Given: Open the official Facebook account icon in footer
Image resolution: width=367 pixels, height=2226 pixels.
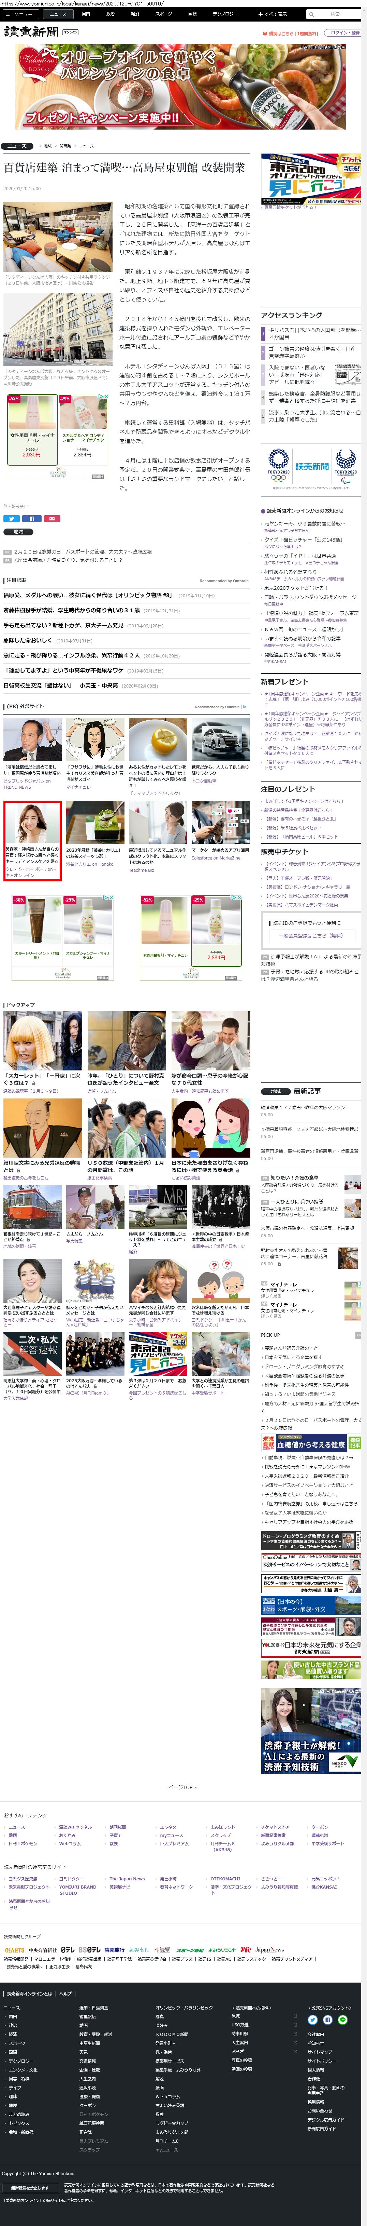Looking at the screenshot, I should click(327, 2020).
